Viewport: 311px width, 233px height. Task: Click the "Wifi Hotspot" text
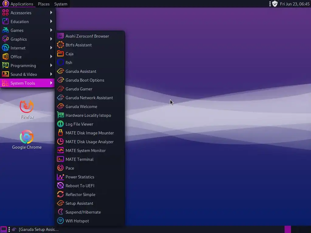pyautogui.click(x=77, y=221)
